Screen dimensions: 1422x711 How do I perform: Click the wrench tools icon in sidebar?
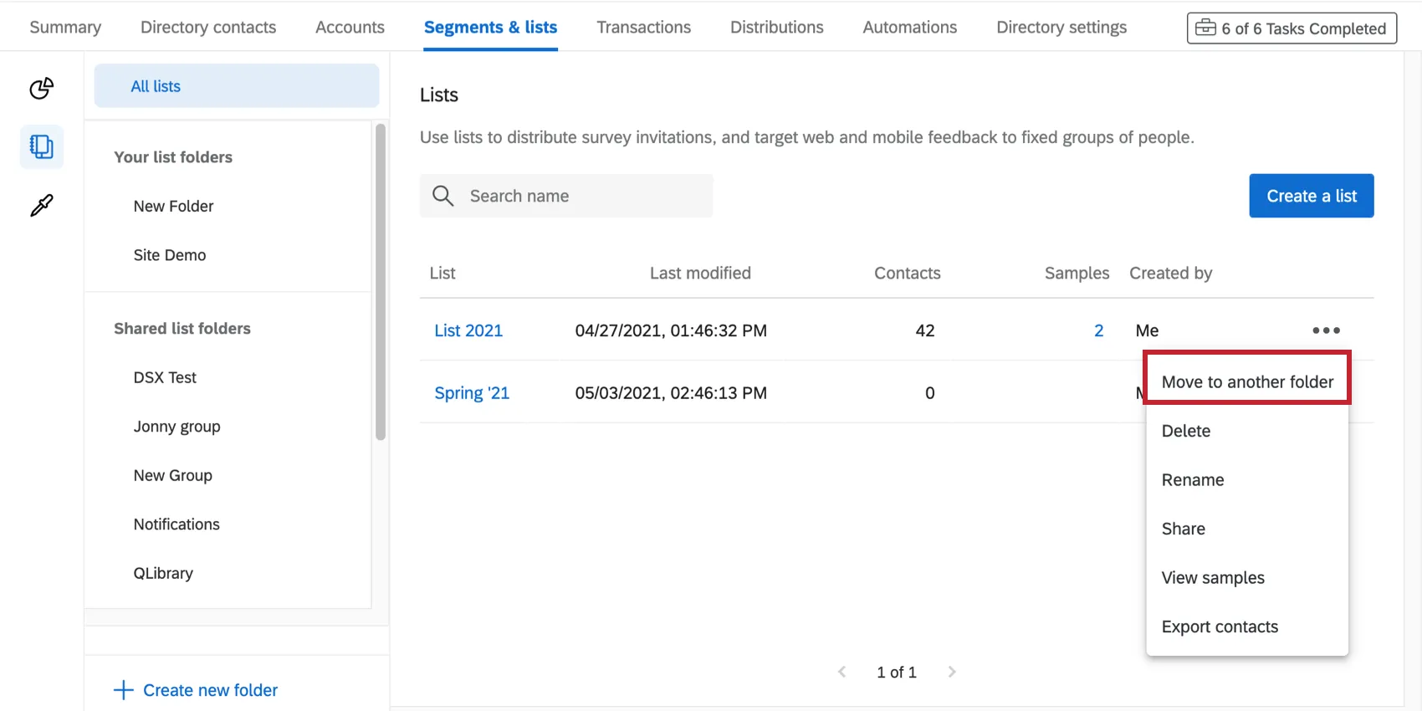42,205
